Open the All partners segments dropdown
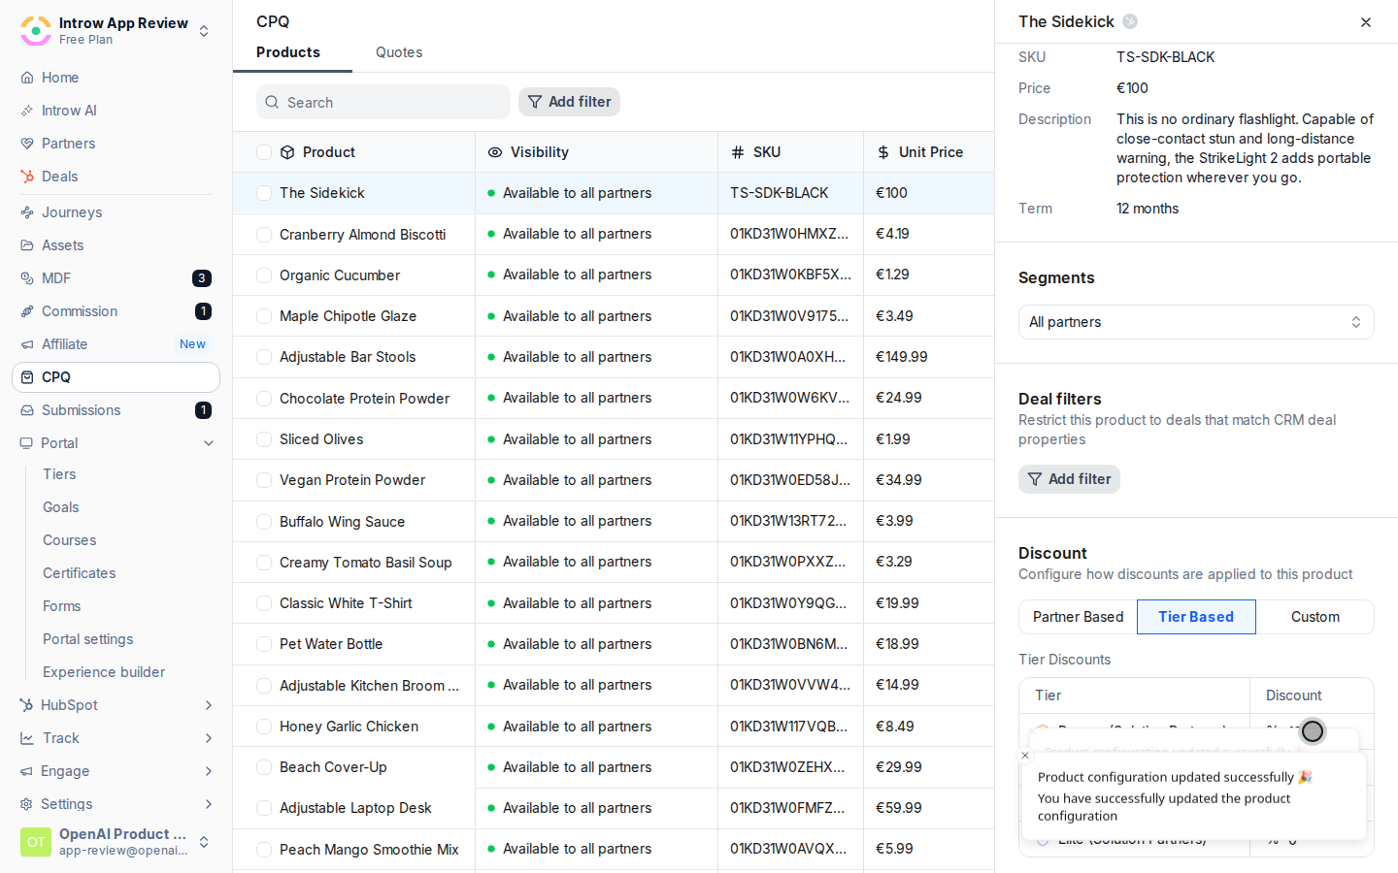 tap(1196, 322)
